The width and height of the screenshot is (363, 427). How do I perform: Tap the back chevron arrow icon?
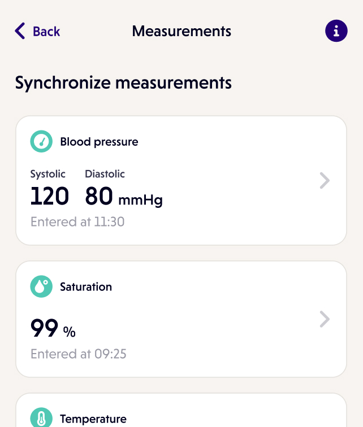(x=20, y=31)
